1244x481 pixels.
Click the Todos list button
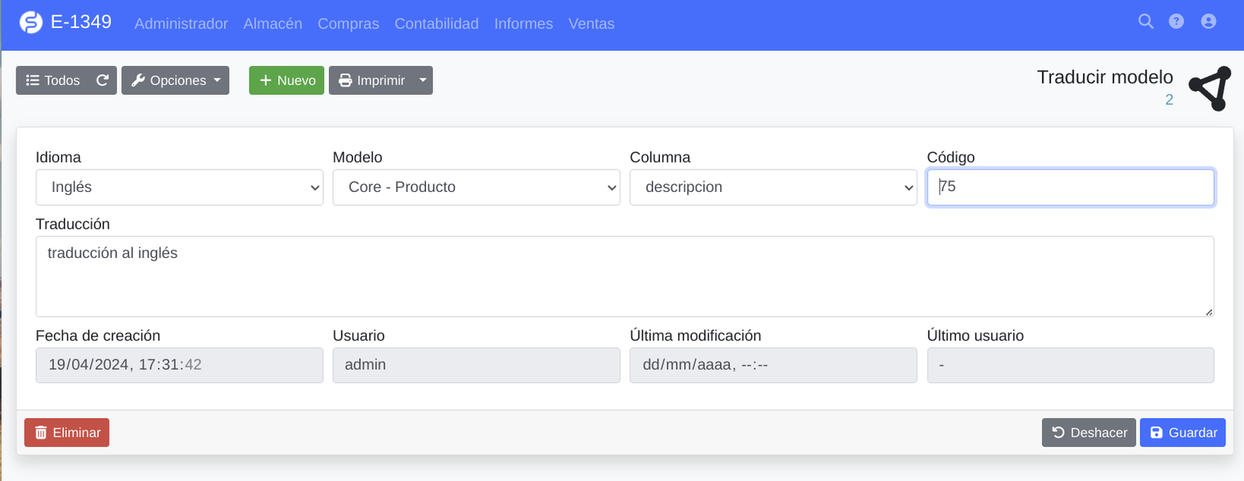(52, 80)
